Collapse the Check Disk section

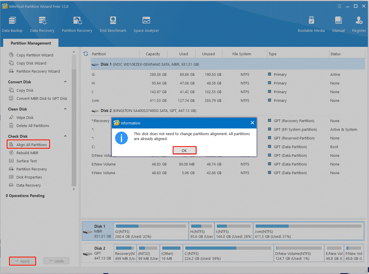point(65,136)
